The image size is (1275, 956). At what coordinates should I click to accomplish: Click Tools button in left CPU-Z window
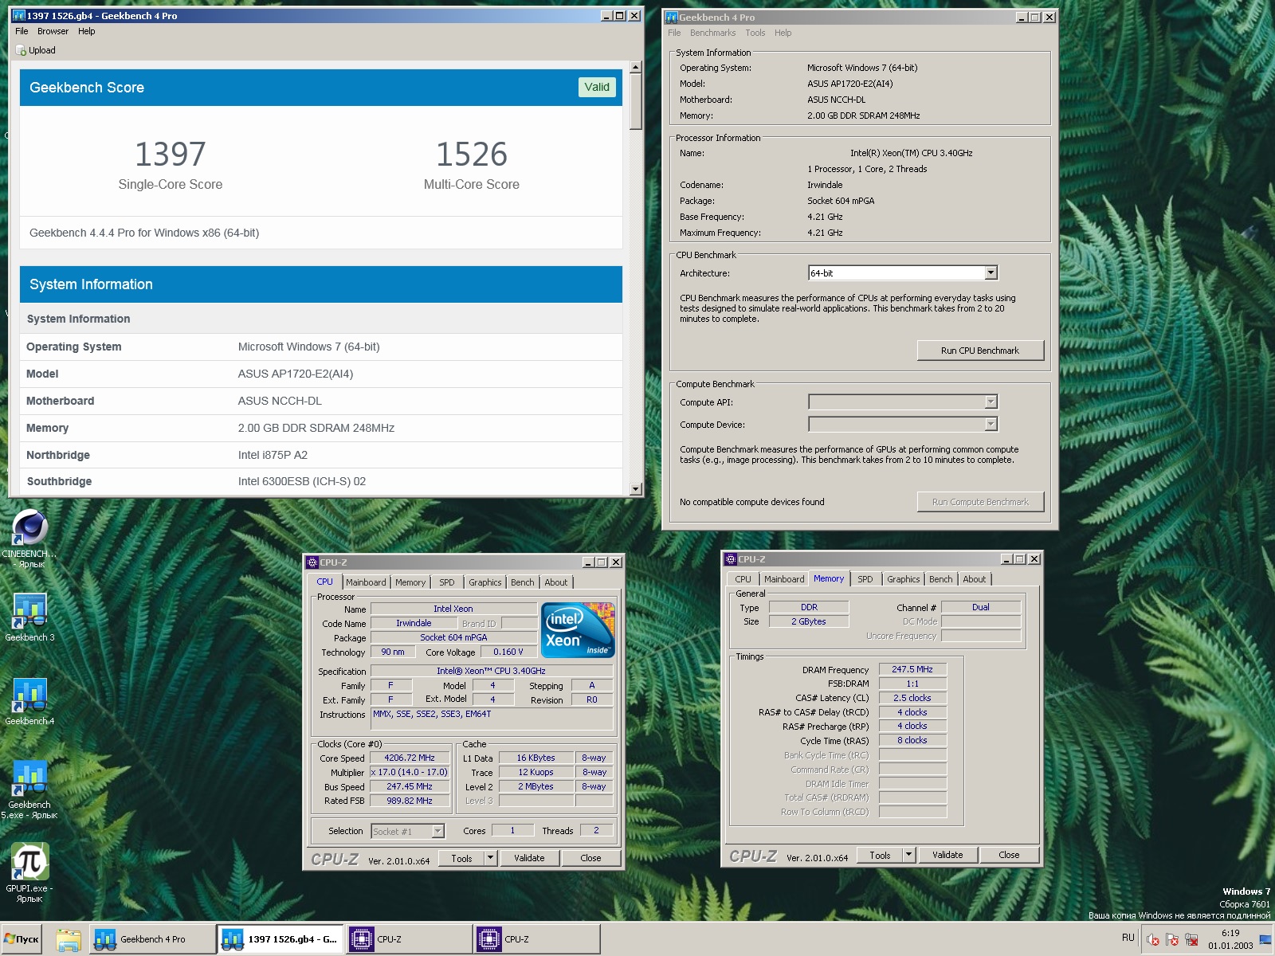pyautogui.click(x=461, y=858)
